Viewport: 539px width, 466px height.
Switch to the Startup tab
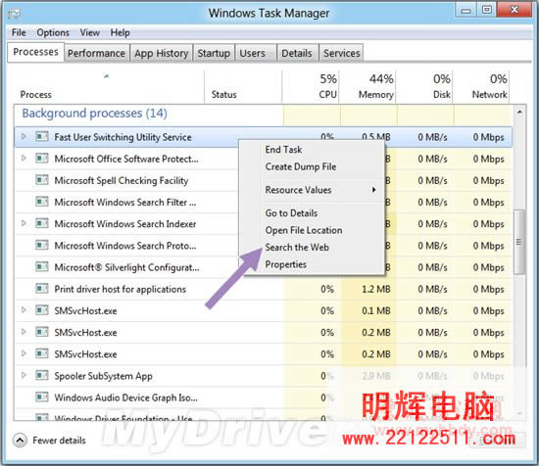[x=214, y=53]
